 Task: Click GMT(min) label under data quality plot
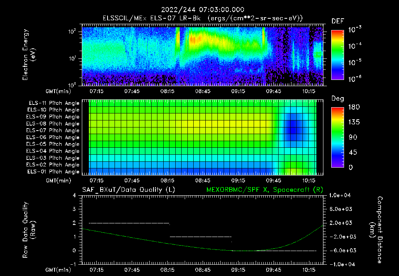[58, 270]
